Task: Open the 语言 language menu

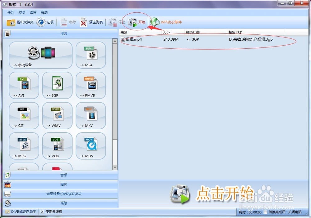Action: [33, 12]
